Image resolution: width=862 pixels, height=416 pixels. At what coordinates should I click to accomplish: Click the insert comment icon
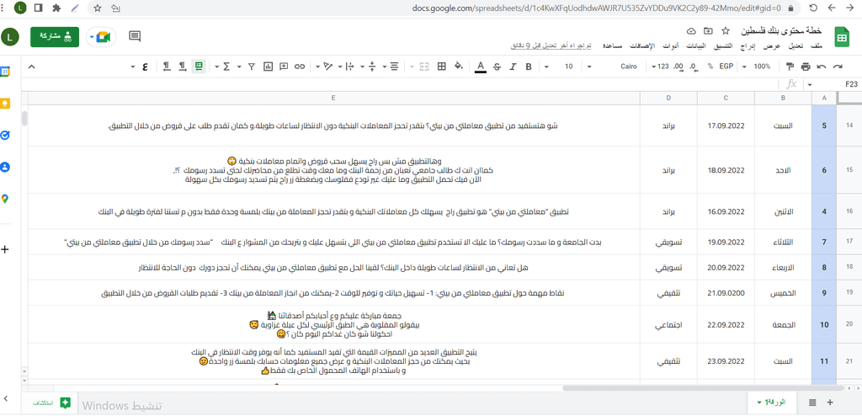pyautogui.click(x=284, y=67)
